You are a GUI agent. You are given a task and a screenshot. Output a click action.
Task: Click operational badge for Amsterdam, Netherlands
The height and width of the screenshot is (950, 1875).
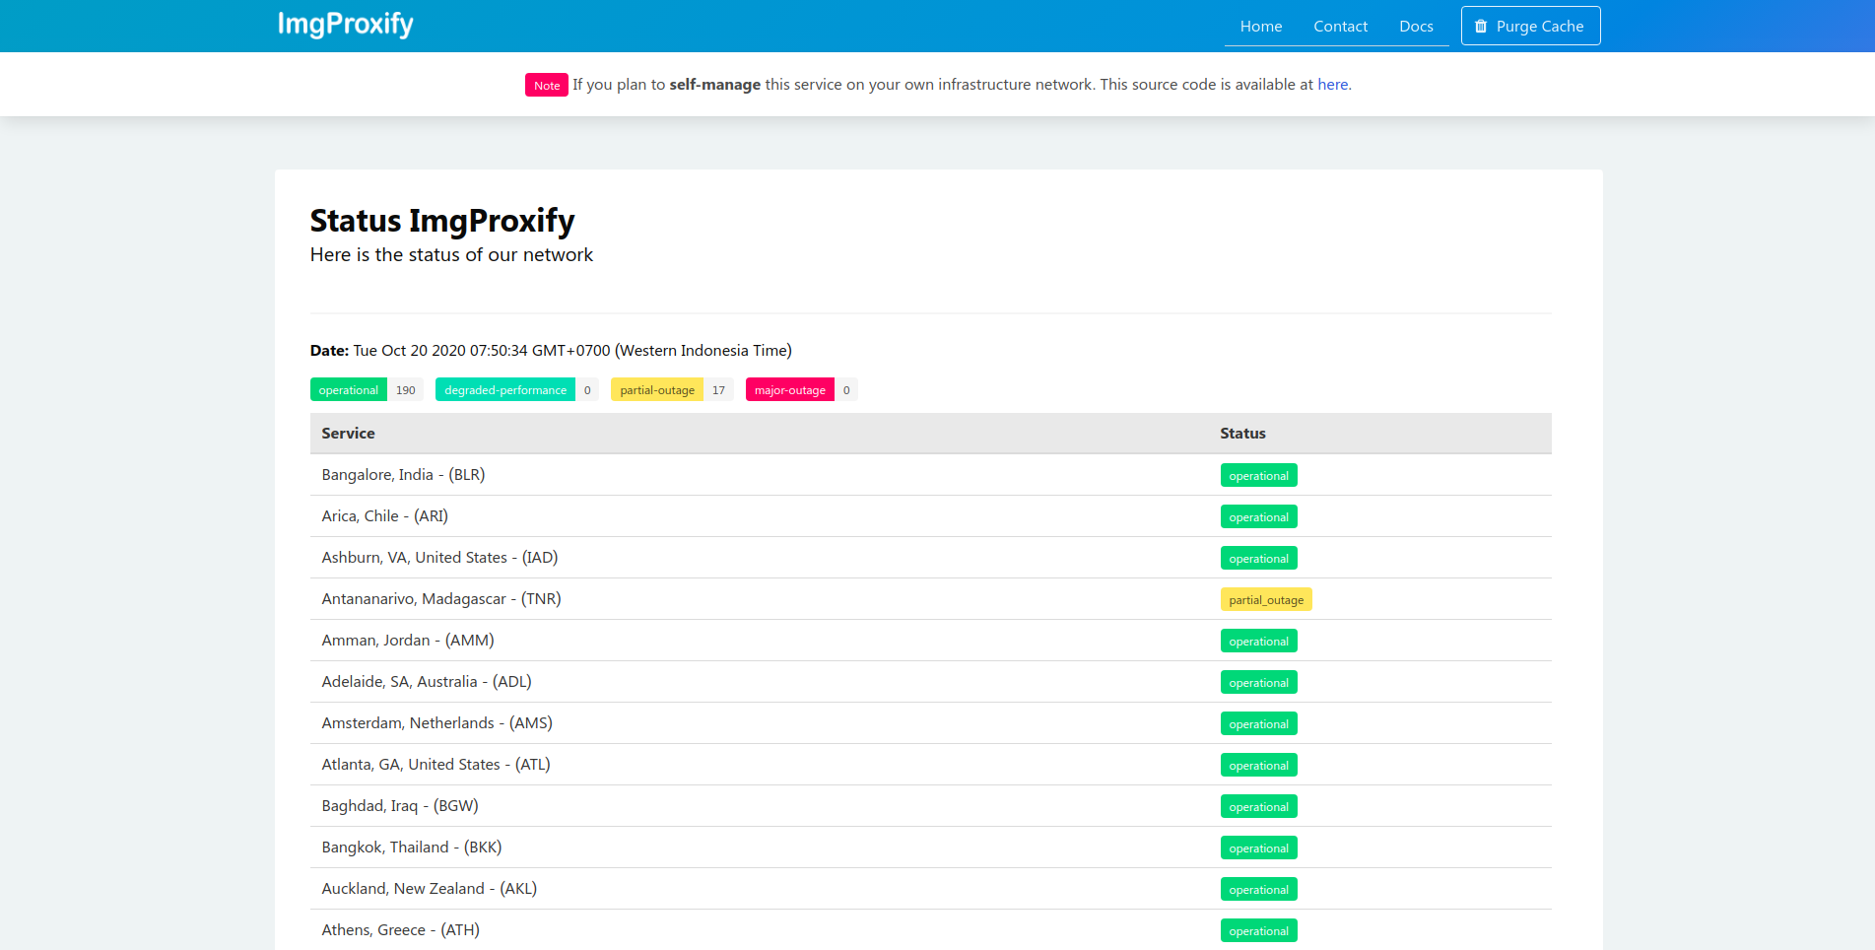coord(1258,724)
